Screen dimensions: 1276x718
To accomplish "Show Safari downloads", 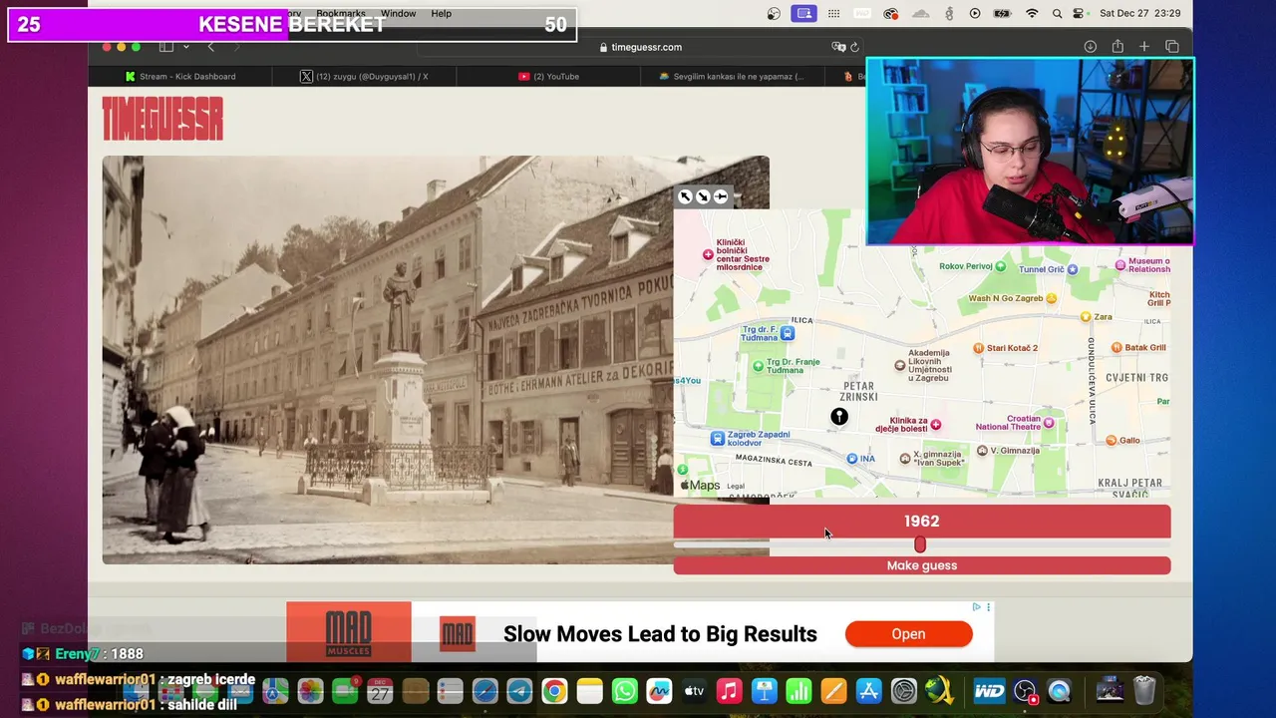I will click(1091, 47).
